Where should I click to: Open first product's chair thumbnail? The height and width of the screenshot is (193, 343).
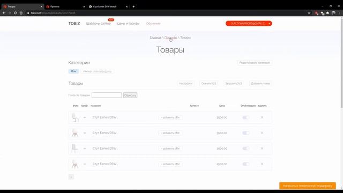[x=75, y=117]
